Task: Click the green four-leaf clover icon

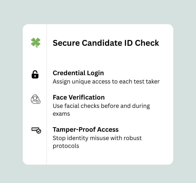Action: 36,43
